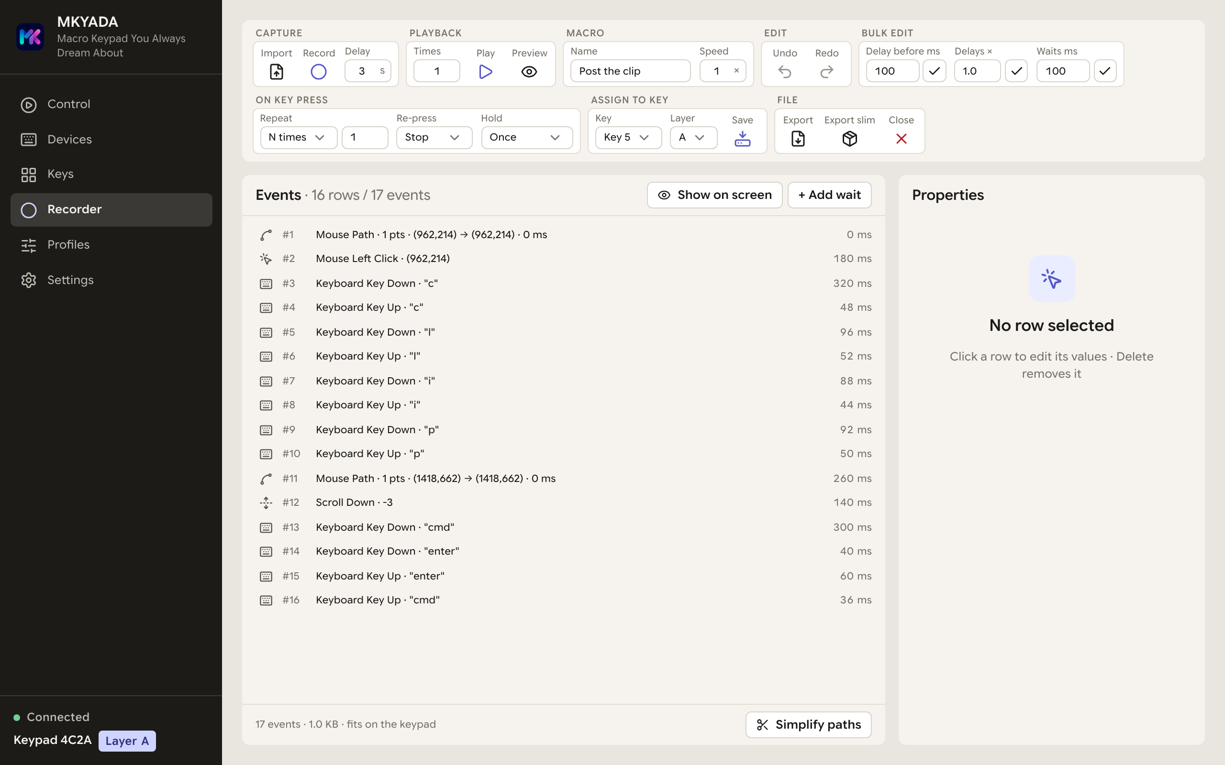Click the Import file icon
Viewport: 1225px width, 765px height.
tap(277, 71)
